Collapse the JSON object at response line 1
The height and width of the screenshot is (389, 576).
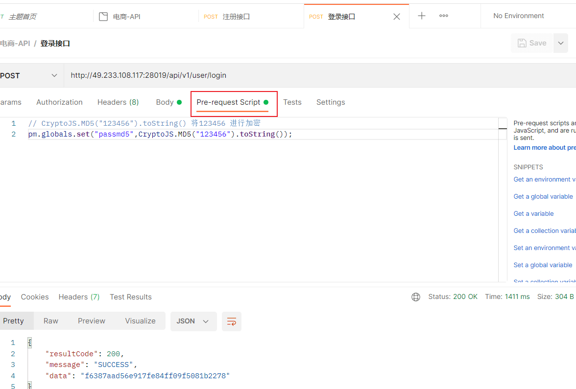point(30,343)
